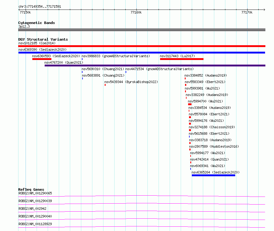
Task: Select nsv4742414 (Quan2021) label
Action: point(209,159)
